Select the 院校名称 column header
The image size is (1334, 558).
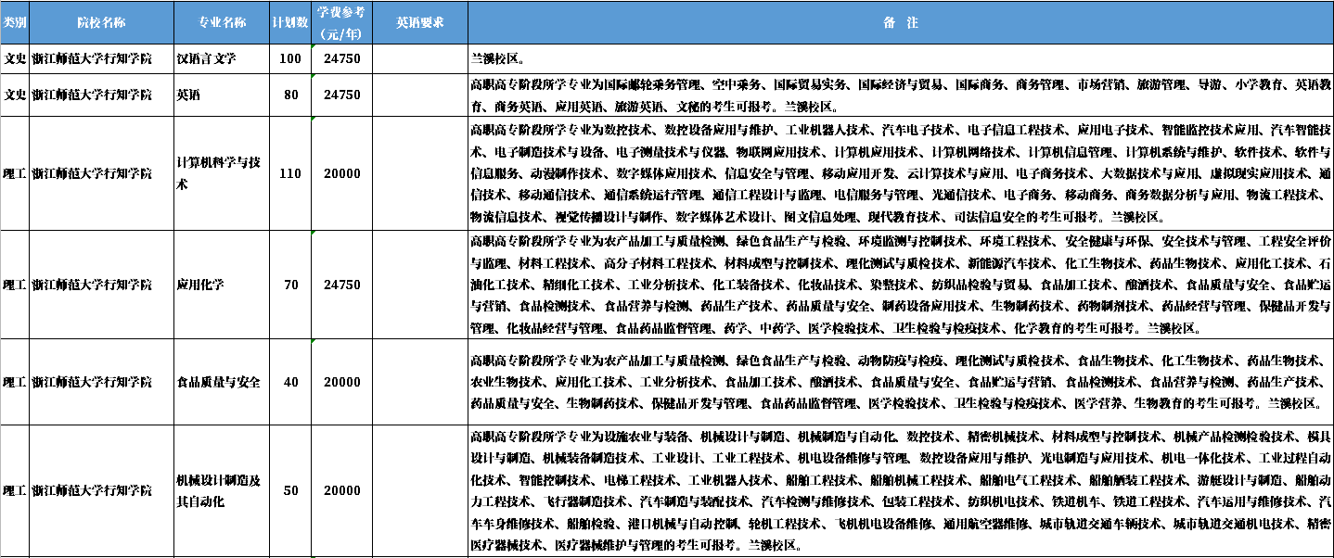tap(102, 22)
